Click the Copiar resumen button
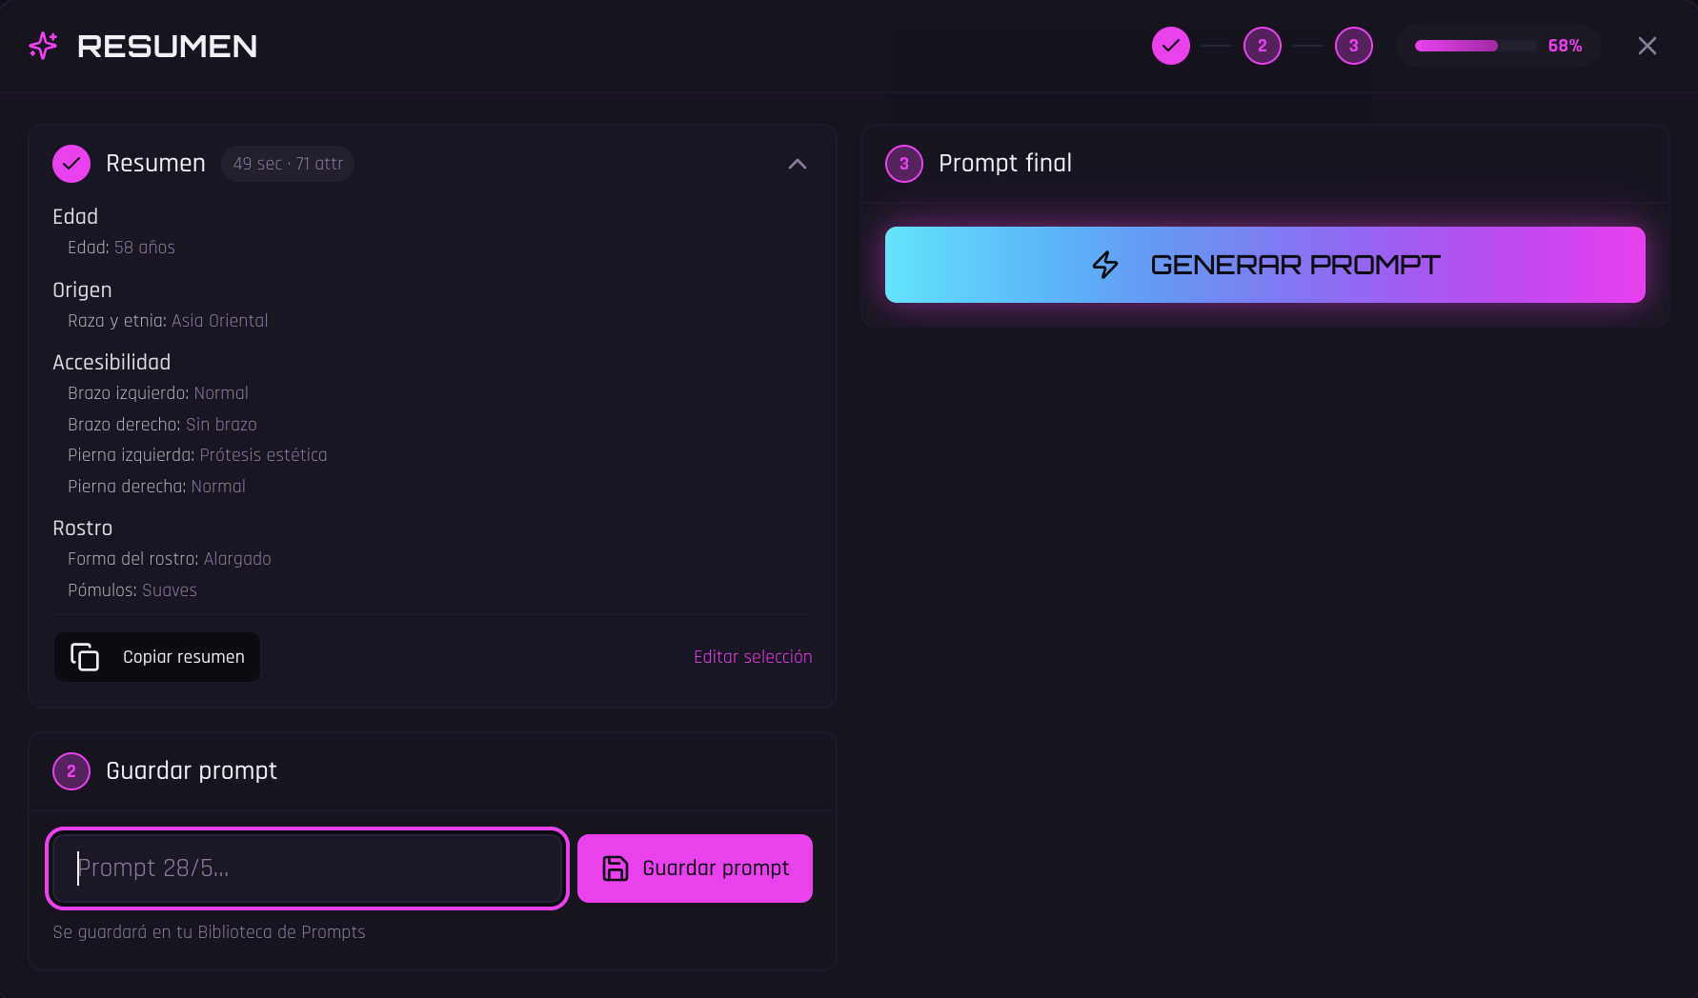The image size is (1698, 998). pyautogui.click(x=157, y=657)
